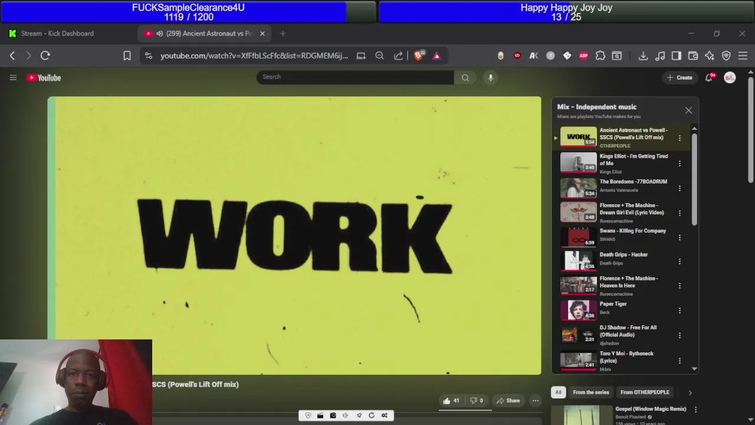Image resolution: width=755 pixels, height=425 pixels.
Task: Toggle the browser sidebar panel icon
Action: click(677, 55)
